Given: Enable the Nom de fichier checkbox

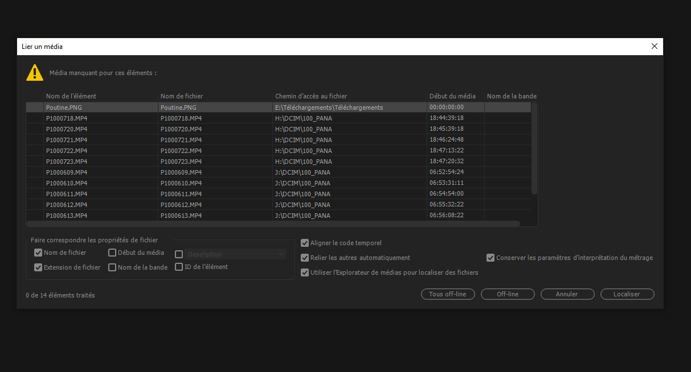Looking at the screenshot, I should pyautogui.click(x=38, y=253).
